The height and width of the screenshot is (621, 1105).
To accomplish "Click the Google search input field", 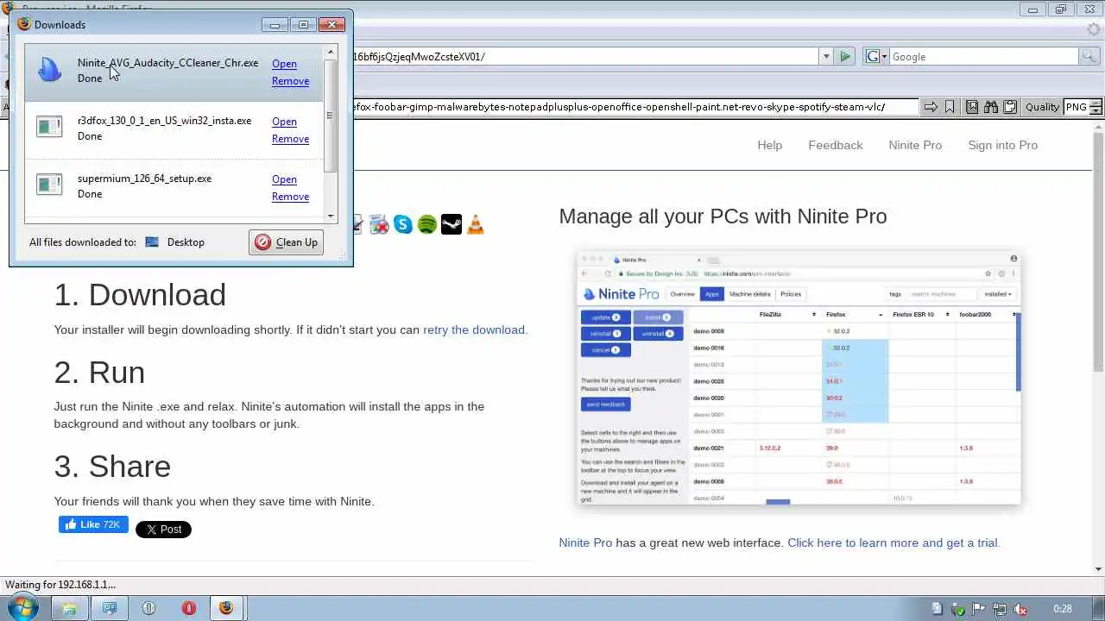I will point(983,57).
